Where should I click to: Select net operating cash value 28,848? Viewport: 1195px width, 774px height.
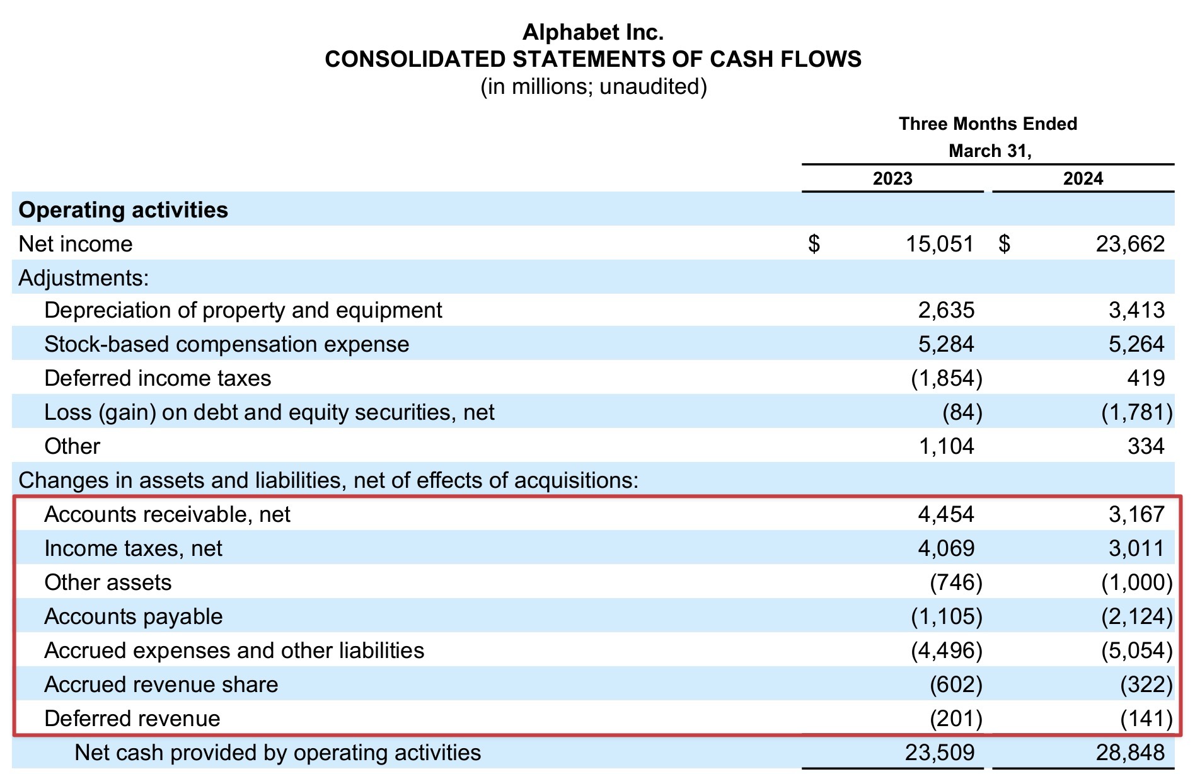(1130, 753)
